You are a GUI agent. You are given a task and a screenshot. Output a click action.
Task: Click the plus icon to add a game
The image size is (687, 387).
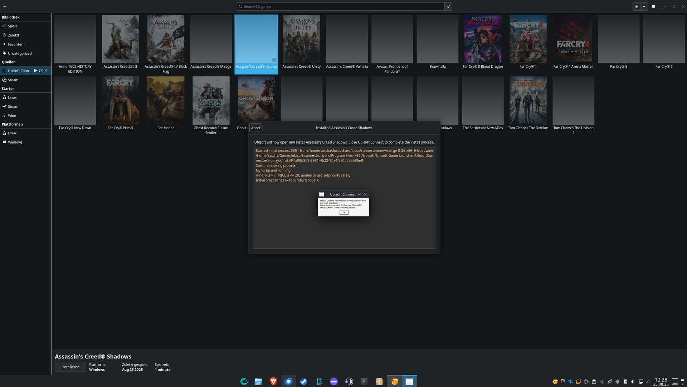tap(5, 6)
